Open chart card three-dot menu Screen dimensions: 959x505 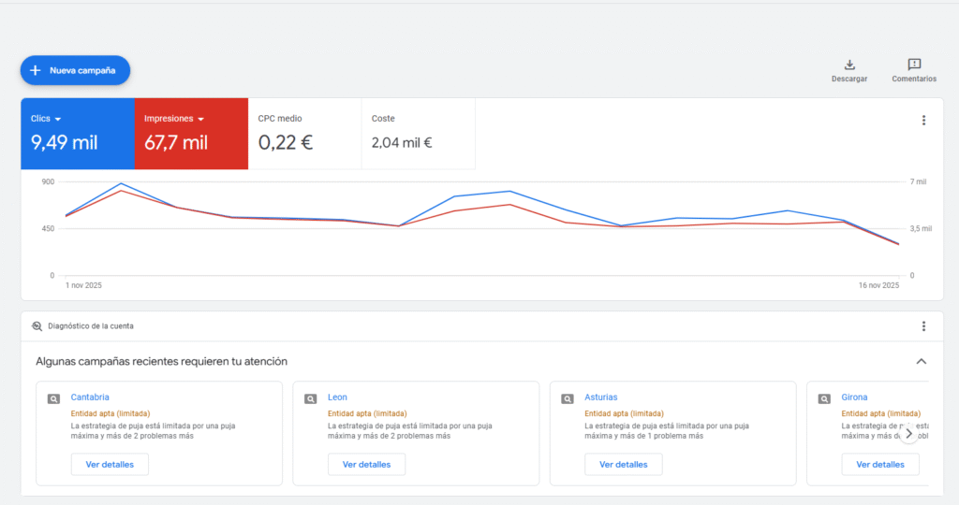tap(923, 121)
